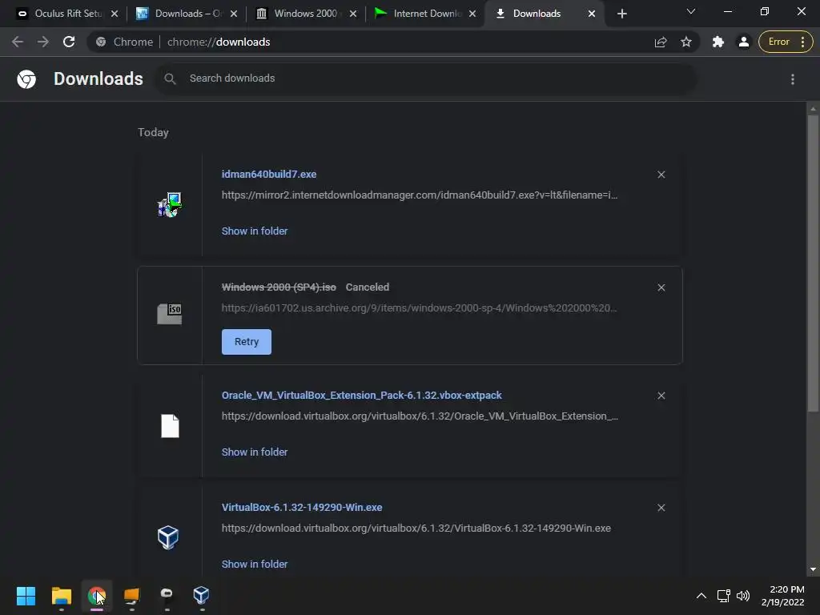Image resolution: width=820 pixels, height=615 pixels.
Task: Open the Extensions puzzle icon
Action: tap(718, 42)
